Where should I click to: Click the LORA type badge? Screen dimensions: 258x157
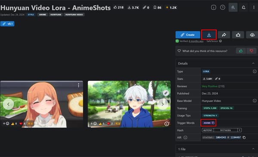[206, 71]
